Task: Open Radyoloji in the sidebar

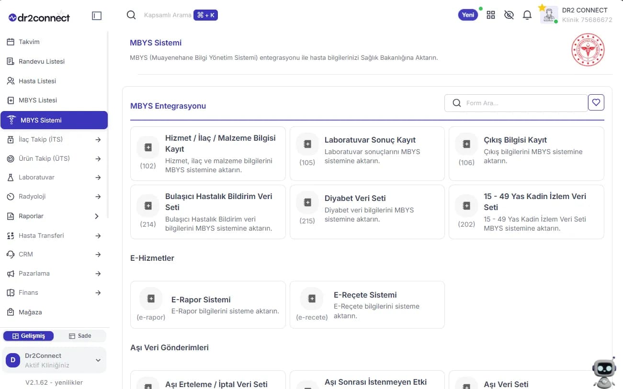Action: [x=54, y=197]
